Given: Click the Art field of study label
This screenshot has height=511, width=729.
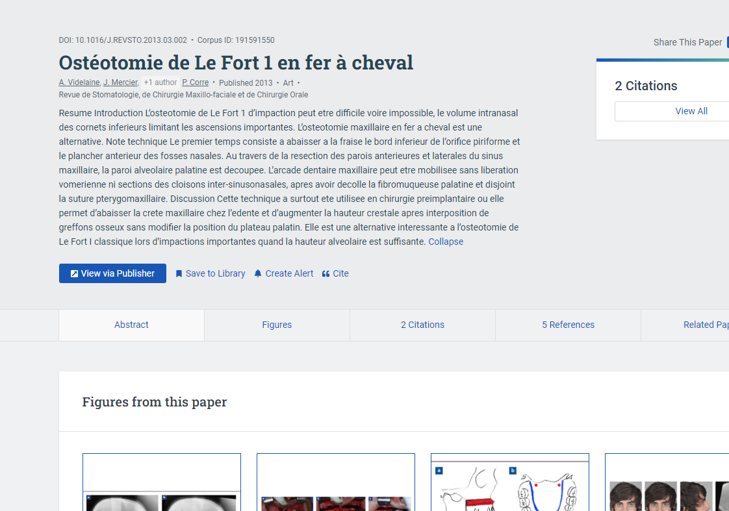Looking at the screenshot, I should tap(288, 82).
